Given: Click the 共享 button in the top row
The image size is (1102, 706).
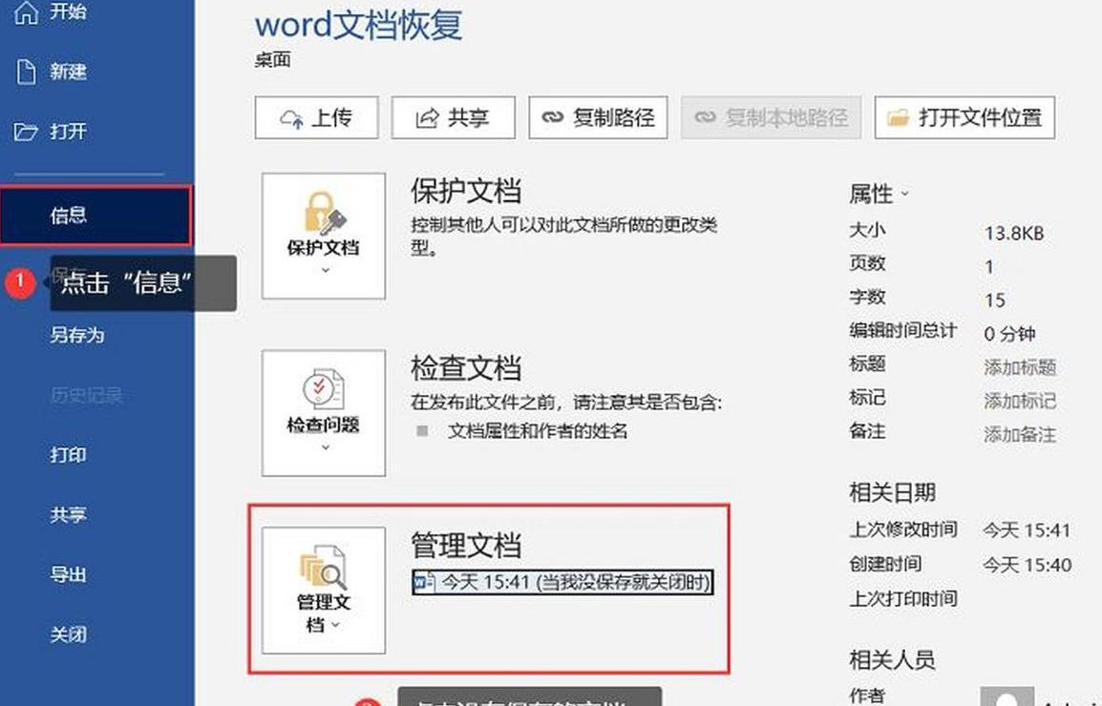Looking at the screenshot, I should [x=453, y=117].
